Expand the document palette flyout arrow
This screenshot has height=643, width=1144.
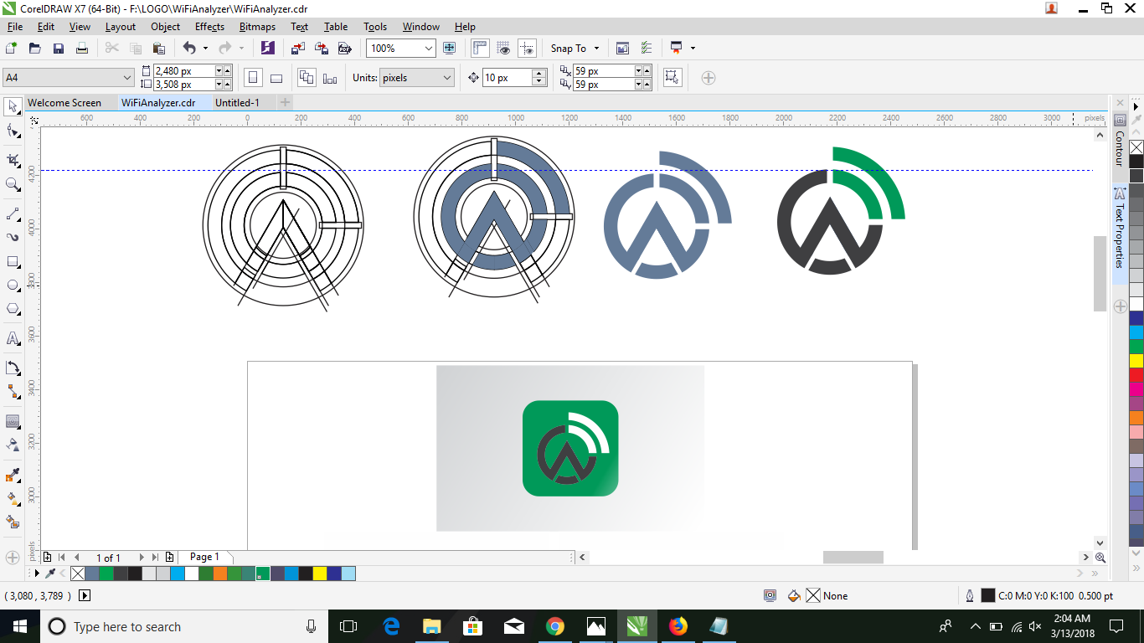(37, 574)
